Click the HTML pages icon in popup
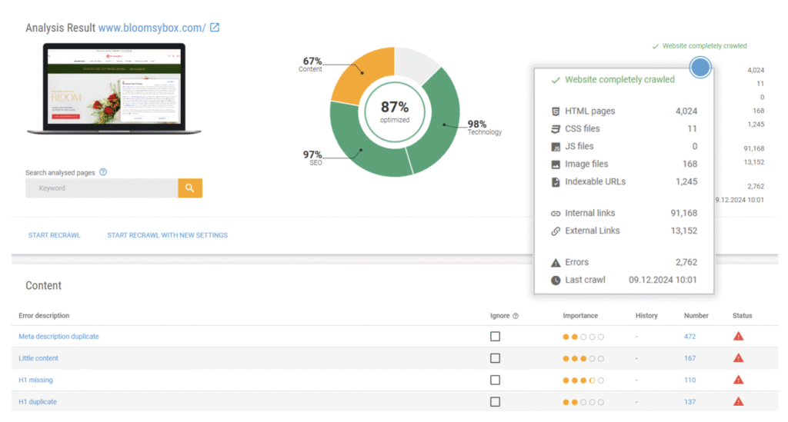 pyautogui.click(x=556, y=111)
